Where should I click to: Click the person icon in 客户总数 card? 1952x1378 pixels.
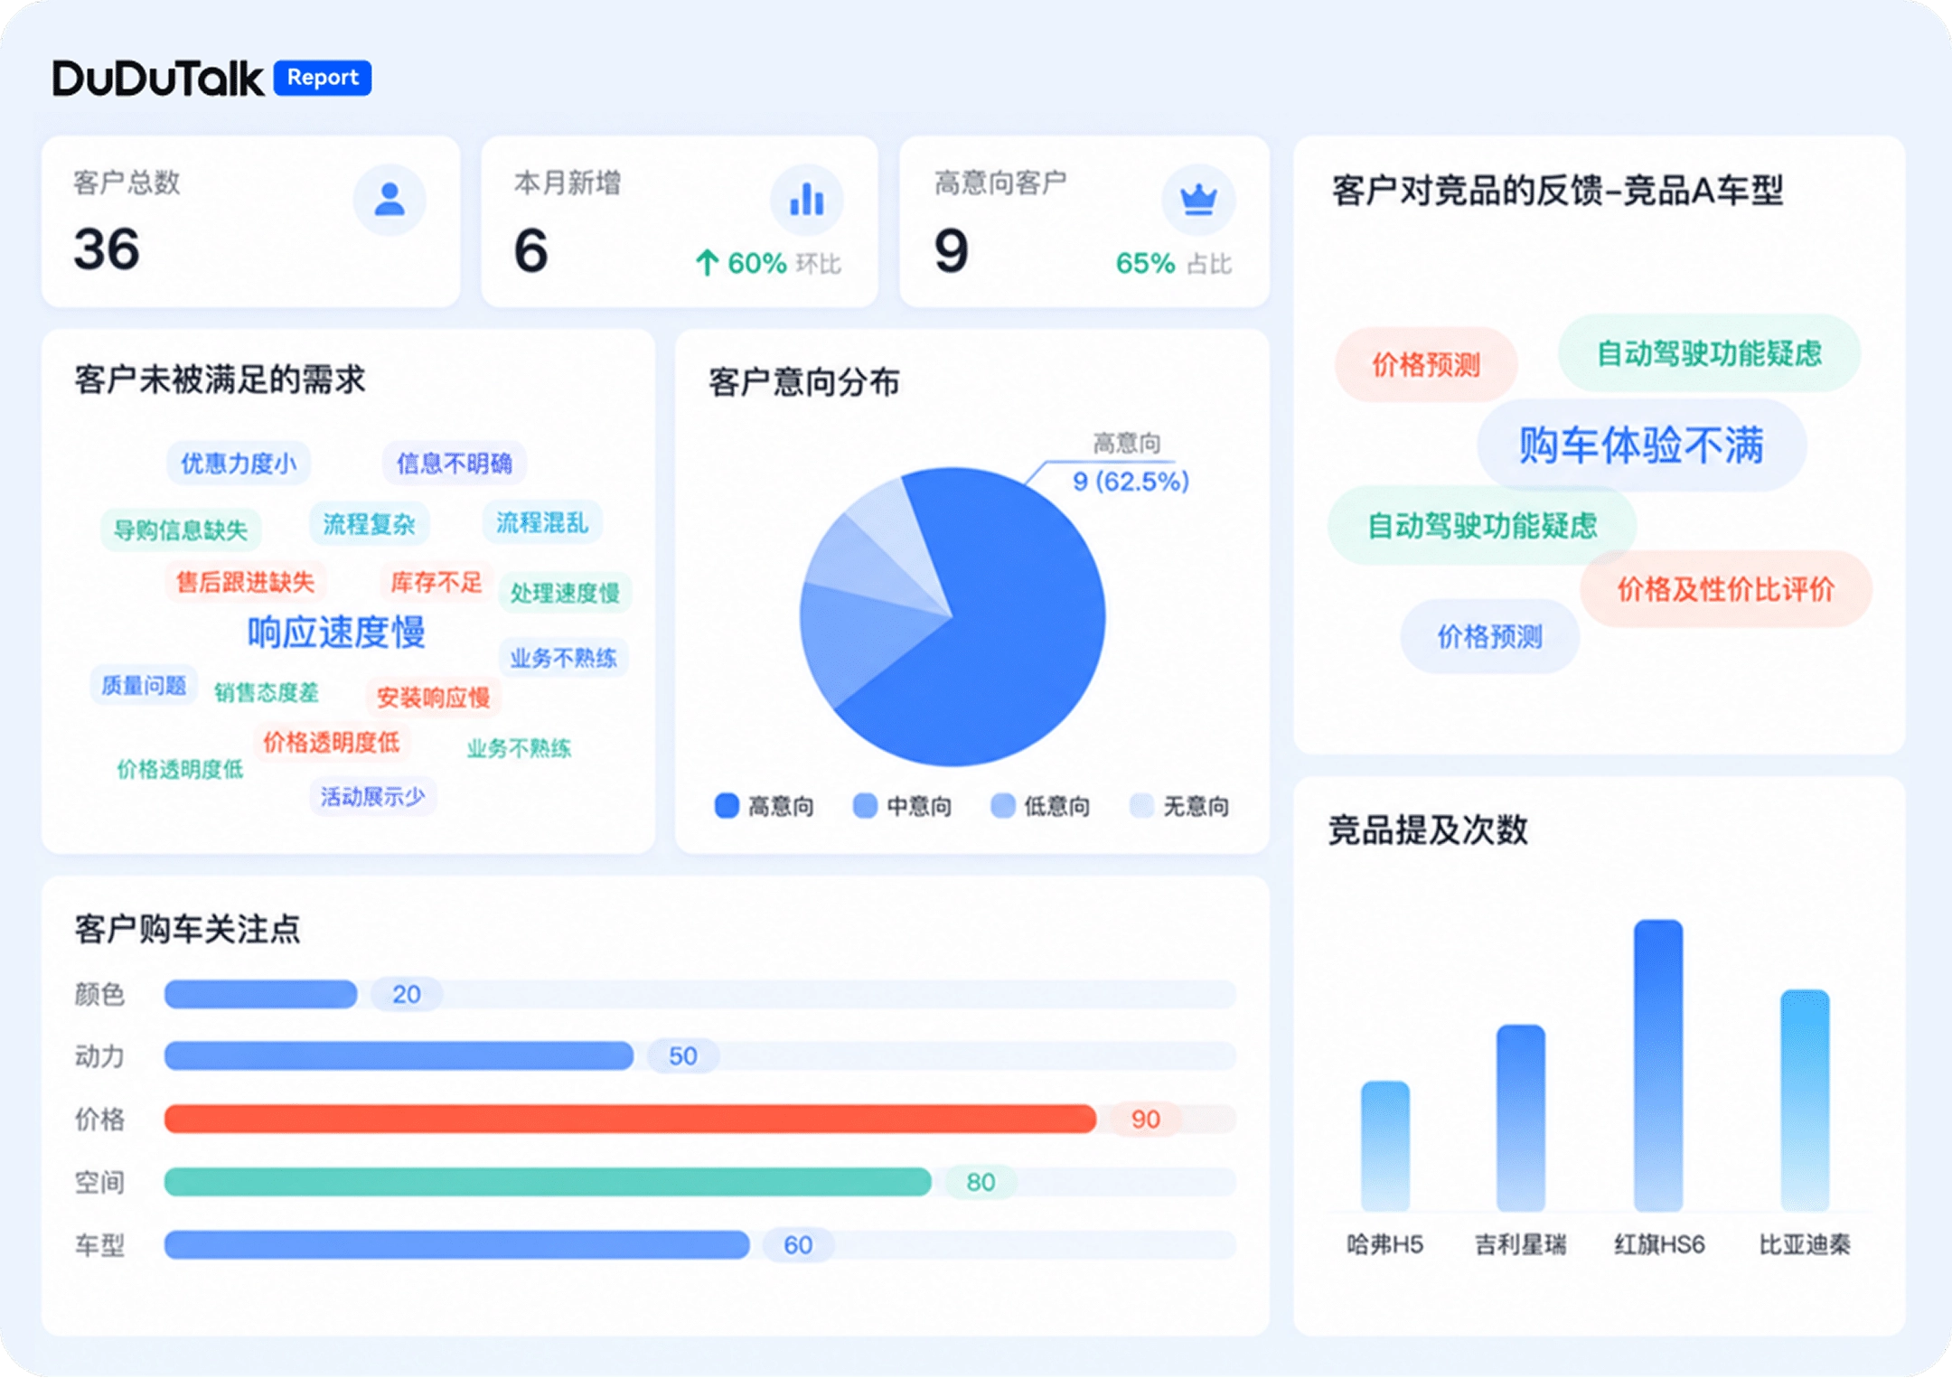(389, 200)
